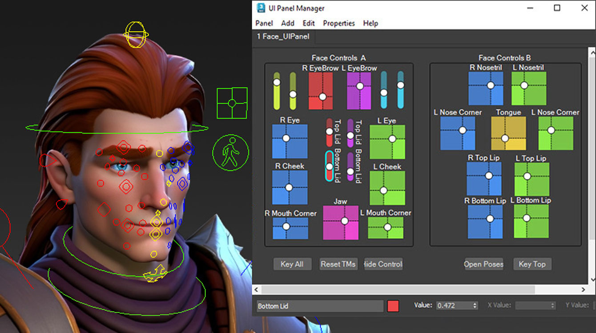Viewport: 596px width, 333px height.
Task: Click Reset TMs
Action: (338, 264)
